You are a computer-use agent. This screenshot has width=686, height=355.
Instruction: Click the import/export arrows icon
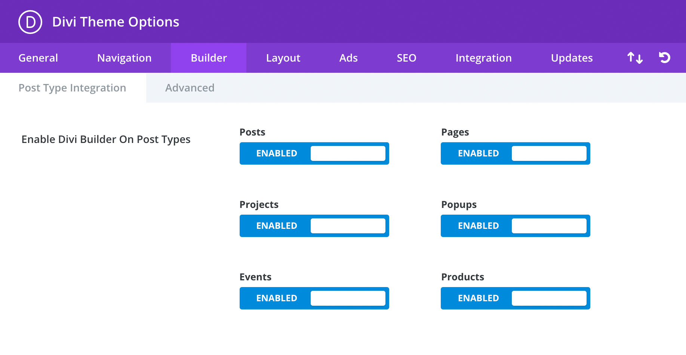pos(635,58)
